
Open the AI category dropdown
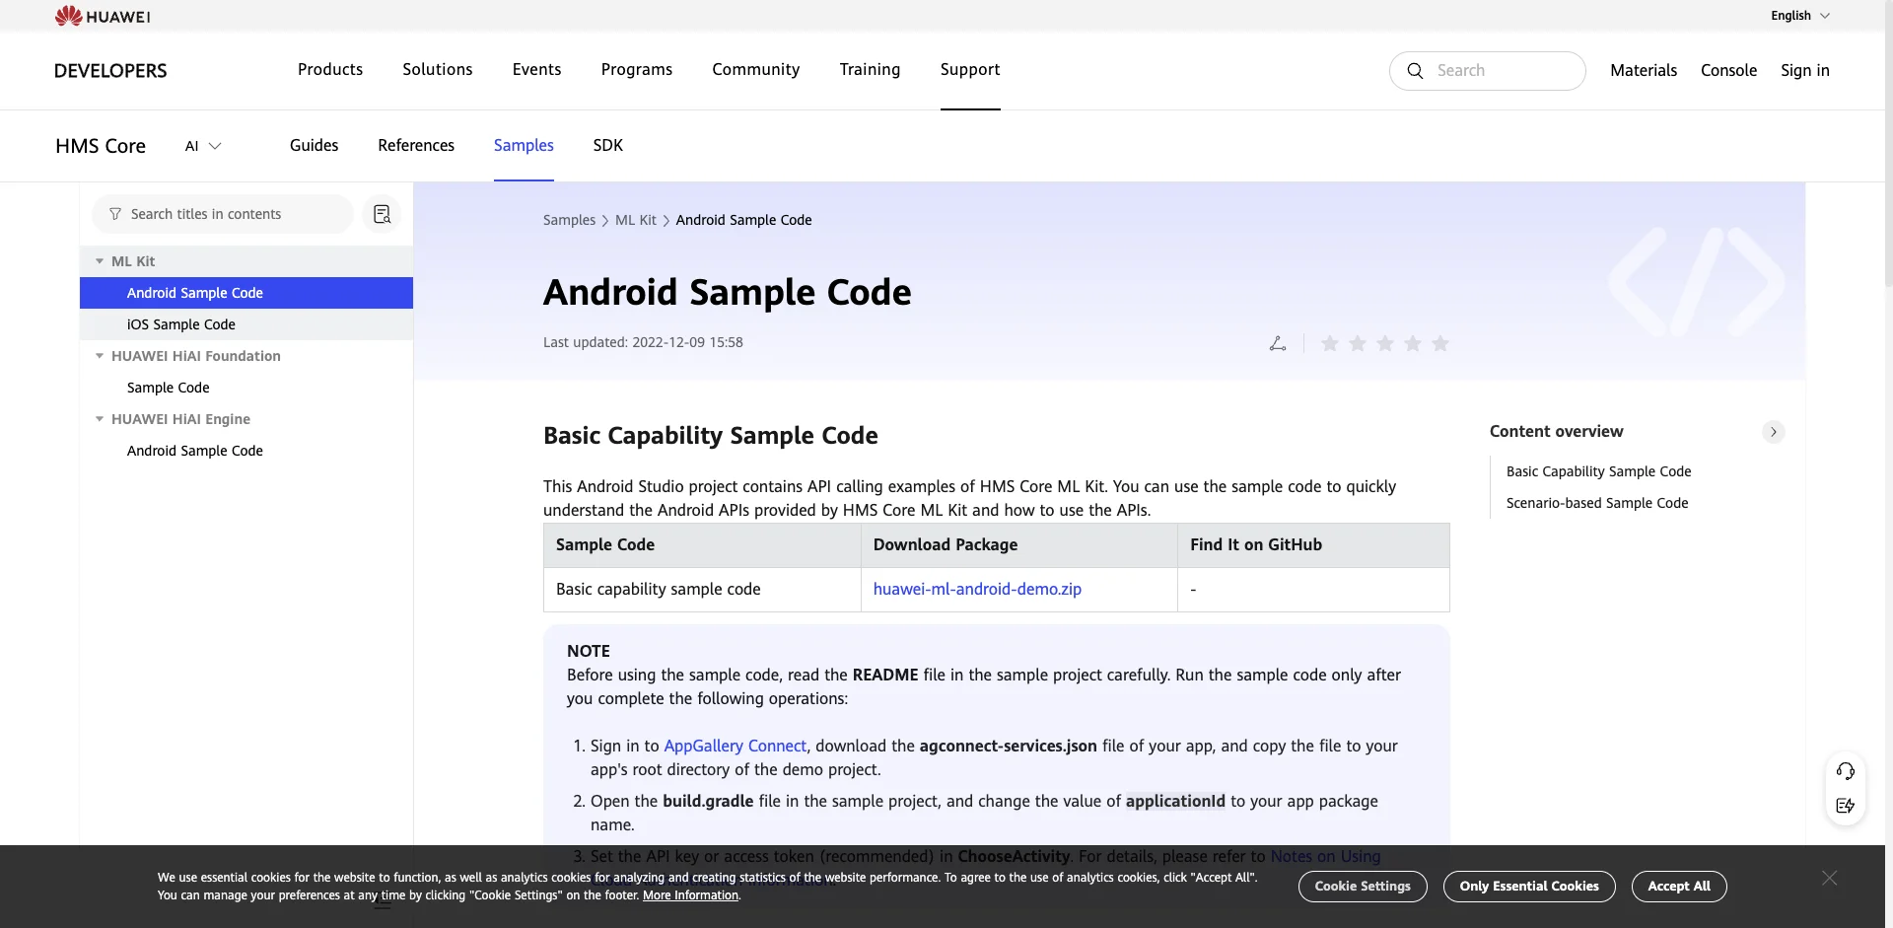pos(203,146)
